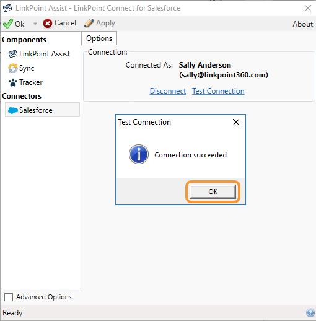The image size is (316, 321).
Task: Open help via blue question mark icon
Action: point(310,313)
